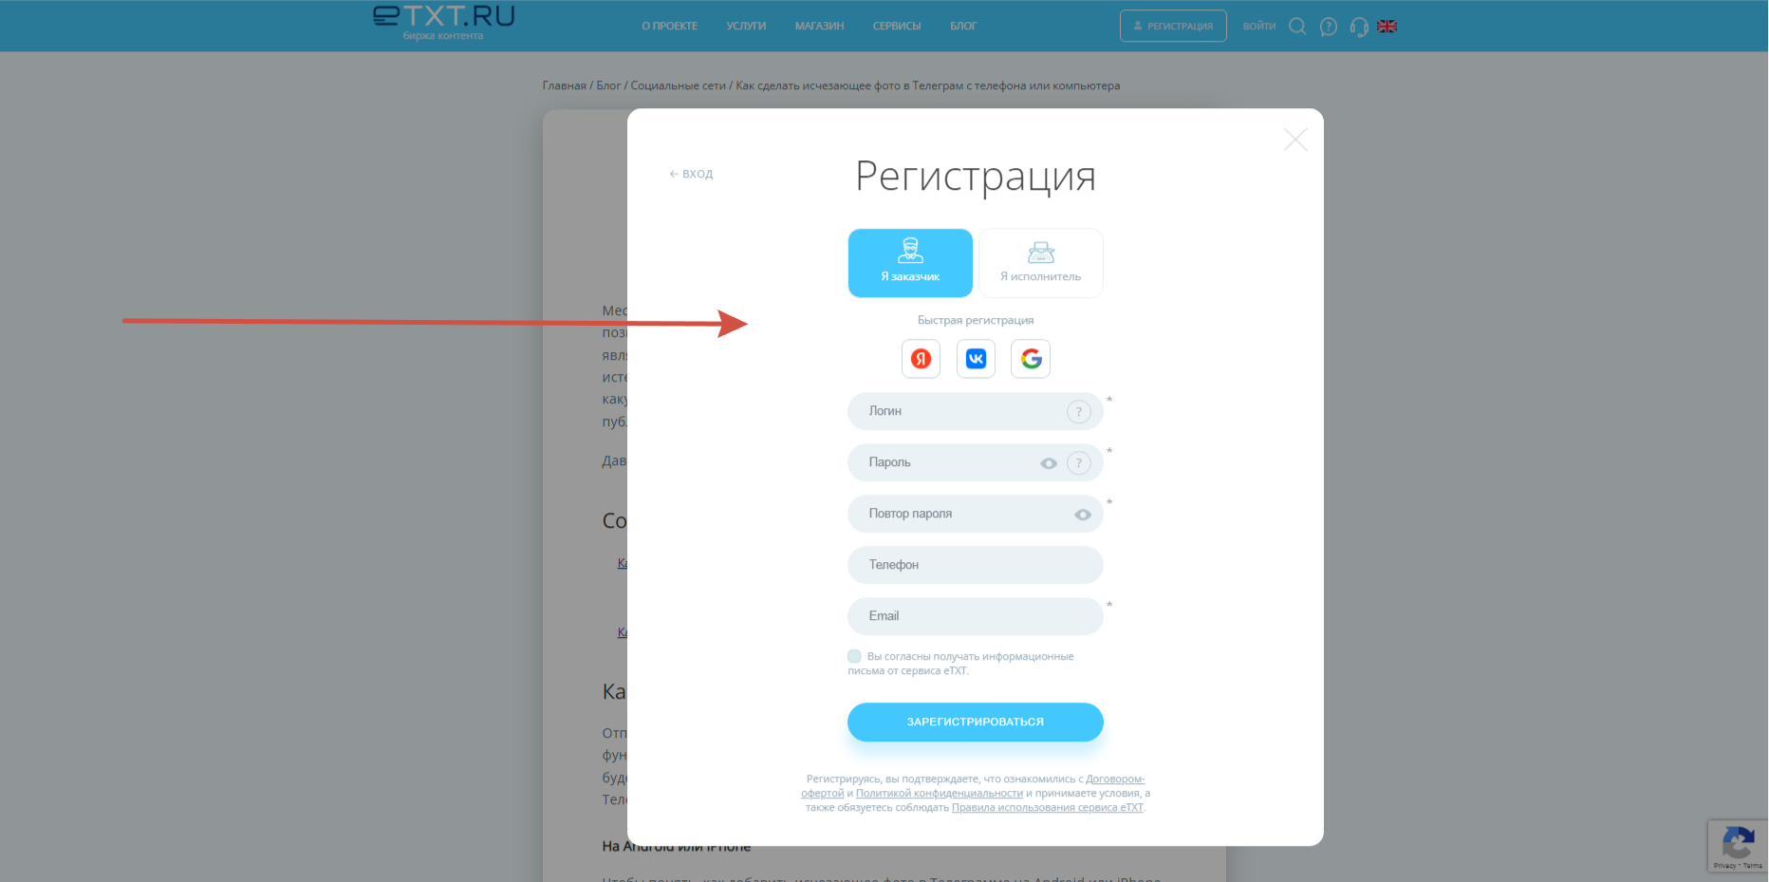
Task: Go back via the "Вход" link
Action: click(x=692, y=174)
